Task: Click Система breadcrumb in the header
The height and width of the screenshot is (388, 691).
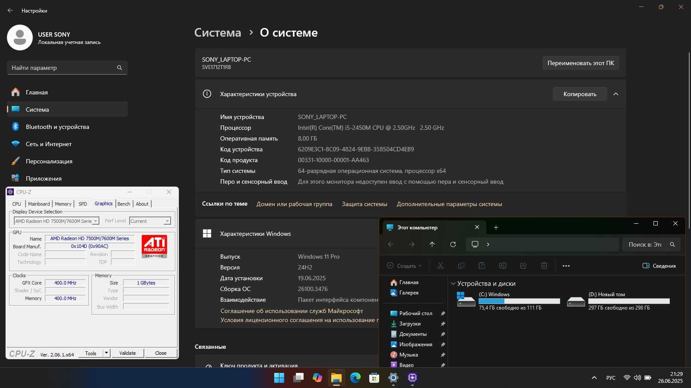Action: (x=218, y=33)
